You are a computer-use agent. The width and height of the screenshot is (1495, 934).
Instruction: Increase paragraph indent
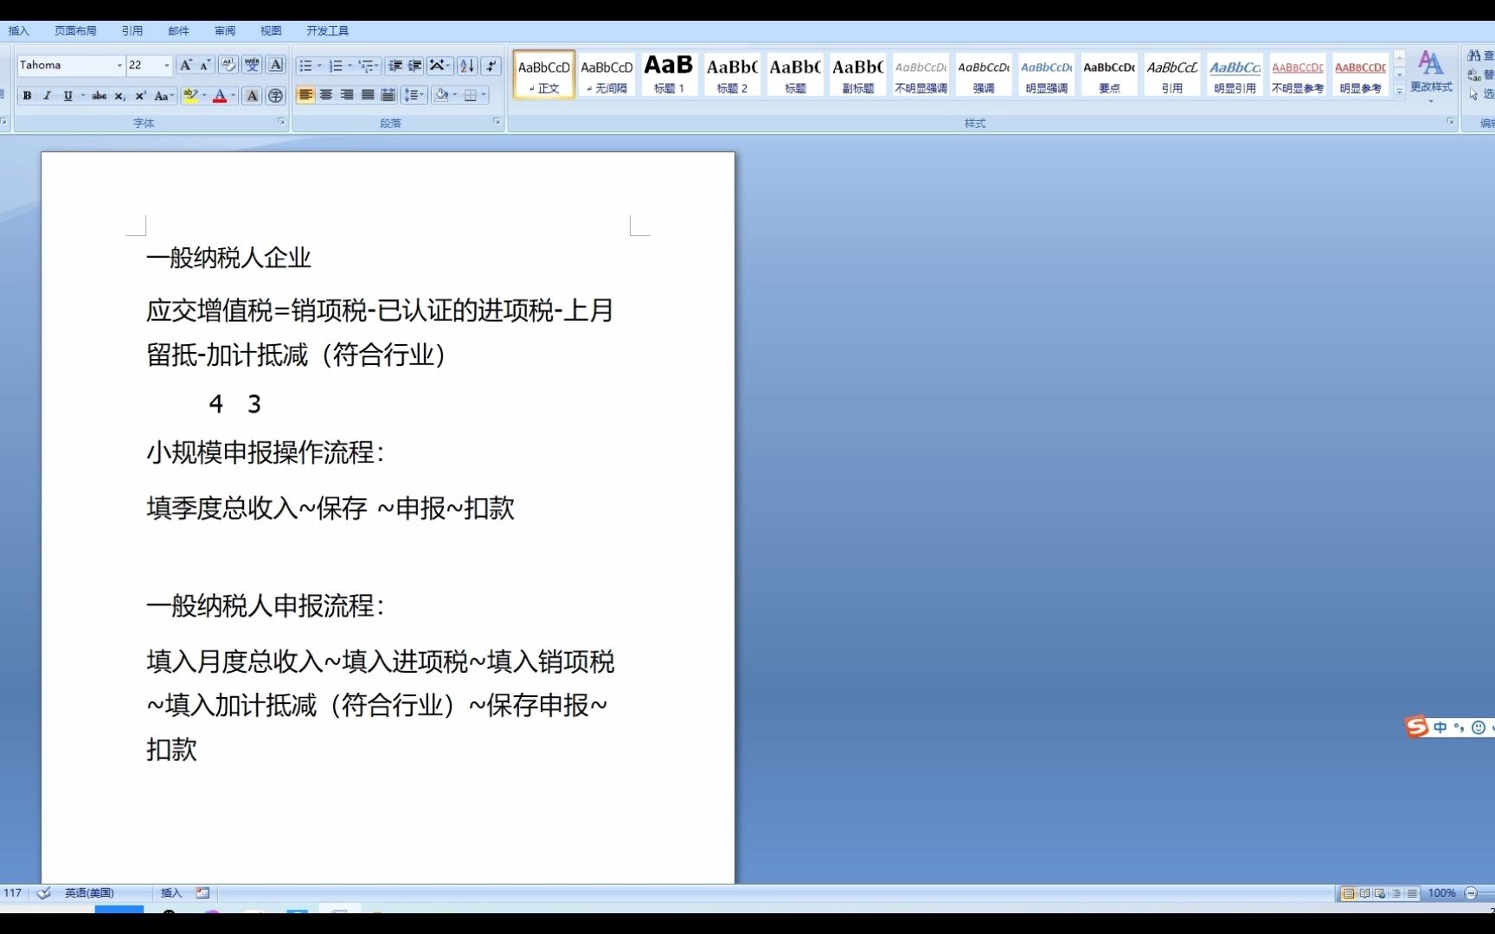click(415, 66)
